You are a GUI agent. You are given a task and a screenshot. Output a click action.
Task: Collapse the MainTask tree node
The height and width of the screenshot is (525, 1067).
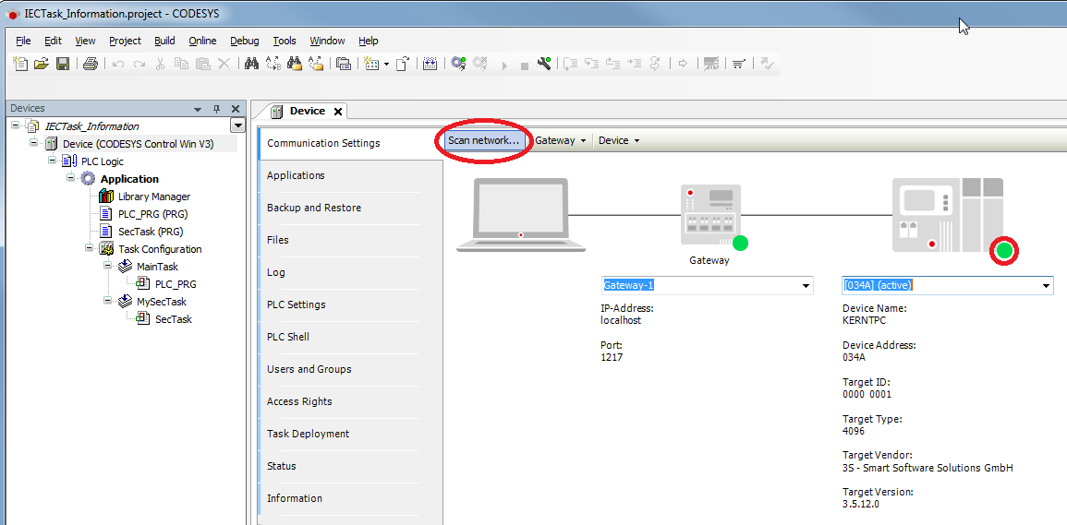tap(108, 267)
